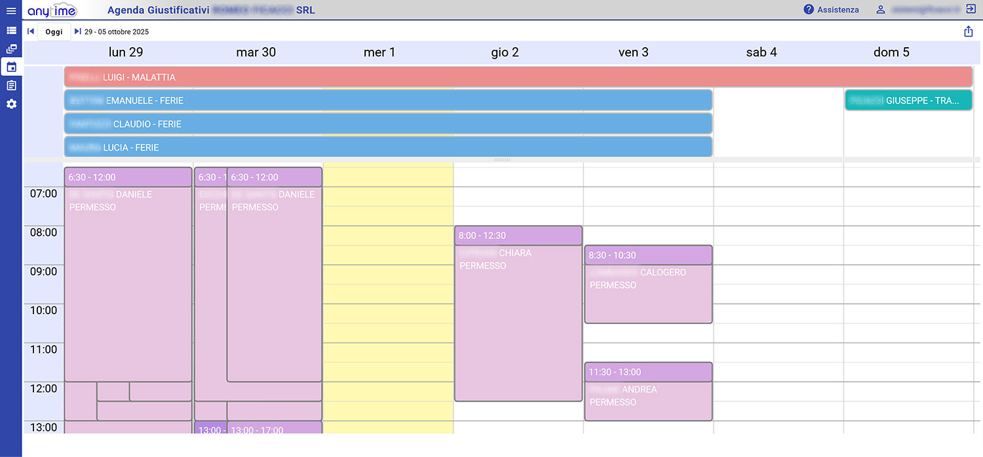
Task: Open Andrea's 11:30 - 13:00 permesso event
Action: (647, 393)
